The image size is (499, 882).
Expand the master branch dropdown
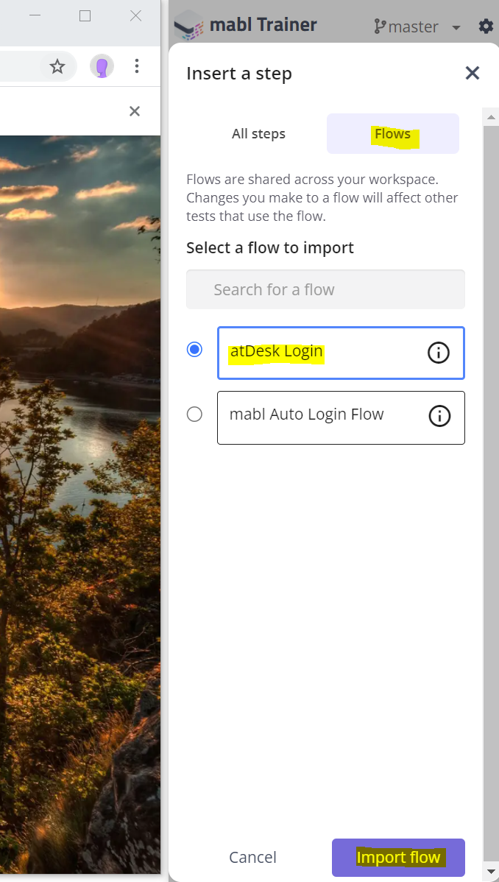pyautogui.click(x=456, y=27)
